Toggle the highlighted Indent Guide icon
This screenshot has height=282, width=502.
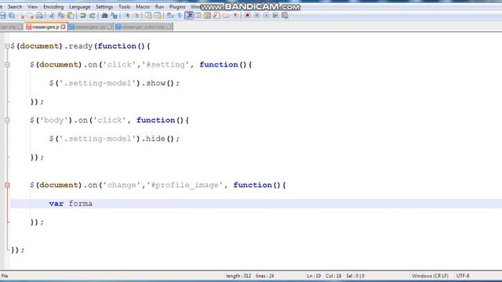point(189,16)
